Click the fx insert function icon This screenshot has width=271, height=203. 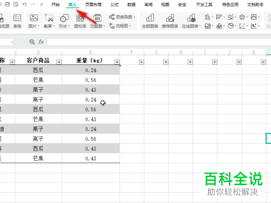41,42
